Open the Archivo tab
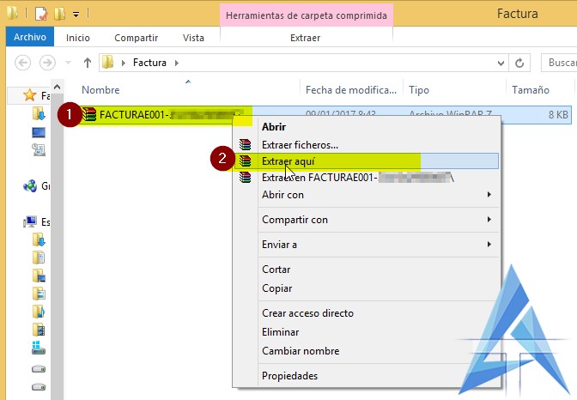 [x=30, y=38]
